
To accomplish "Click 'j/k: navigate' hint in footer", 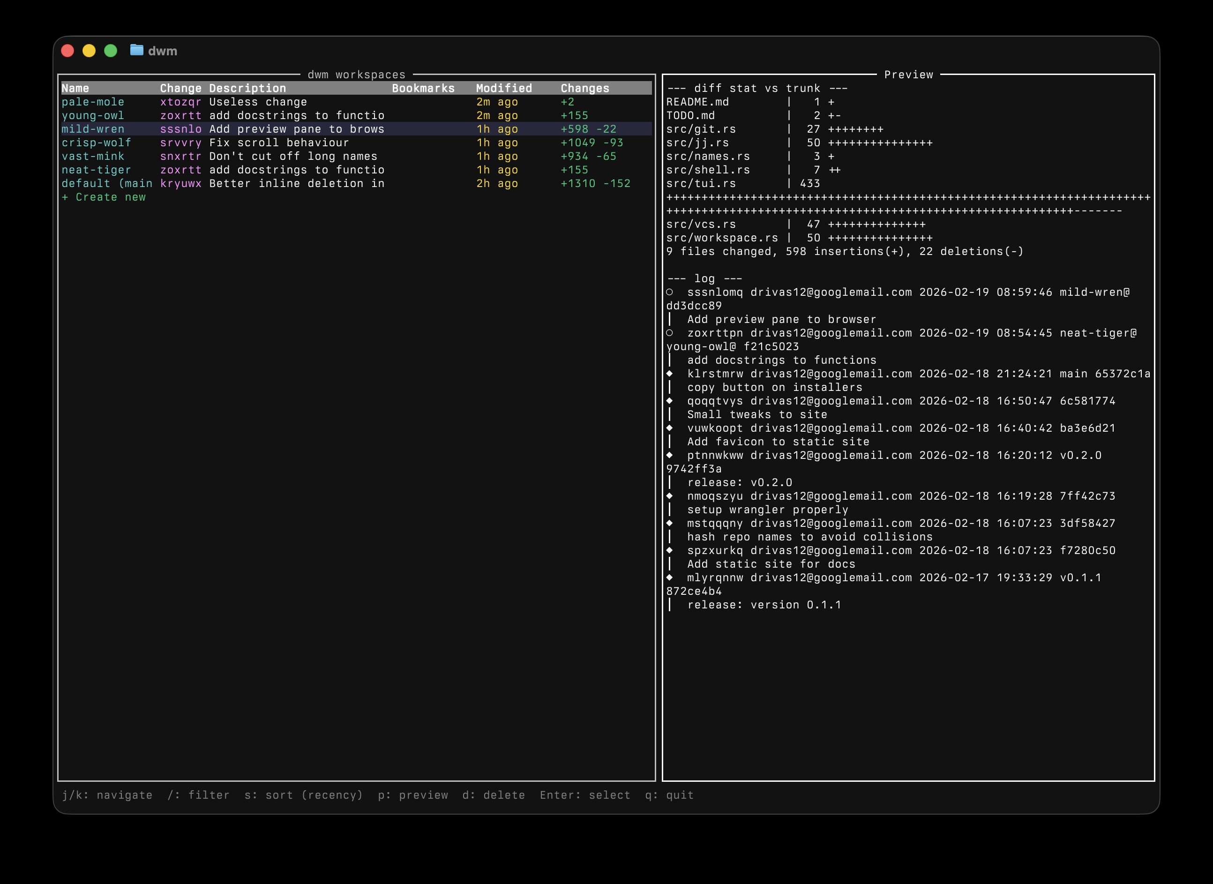I will click(107, 795).
